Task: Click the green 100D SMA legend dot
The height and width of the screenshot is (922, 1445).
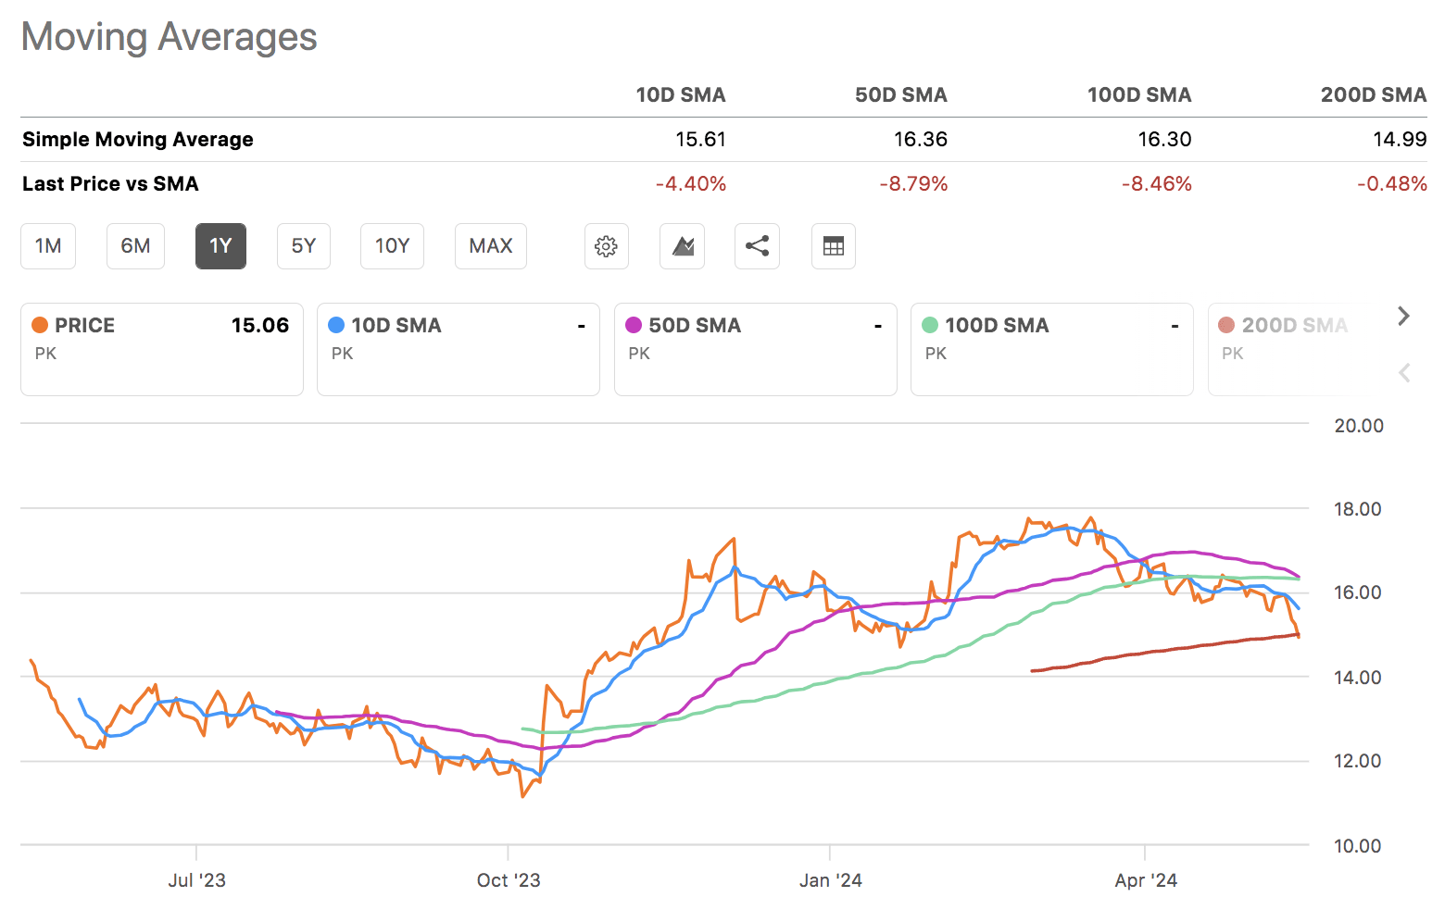Action: tap(929, 325)
